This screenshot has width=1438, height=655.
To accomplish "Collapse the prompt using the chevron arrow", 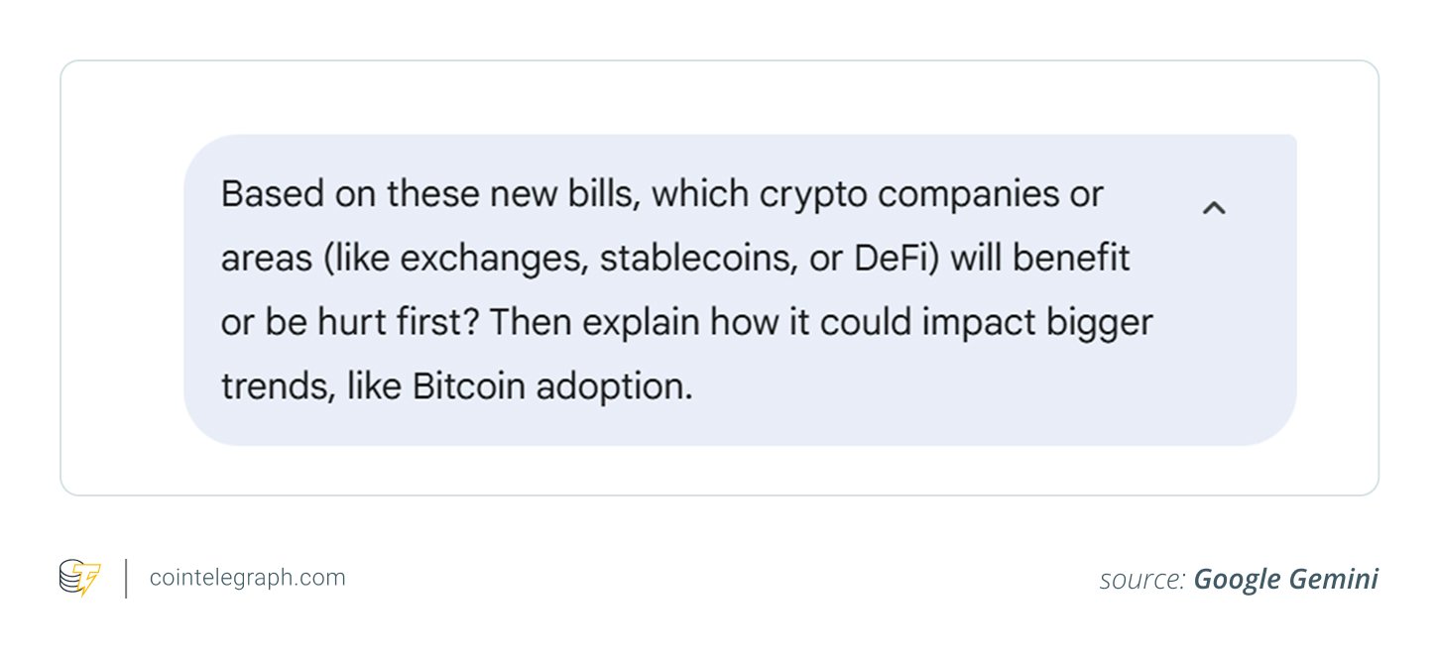I will 1214,208.
